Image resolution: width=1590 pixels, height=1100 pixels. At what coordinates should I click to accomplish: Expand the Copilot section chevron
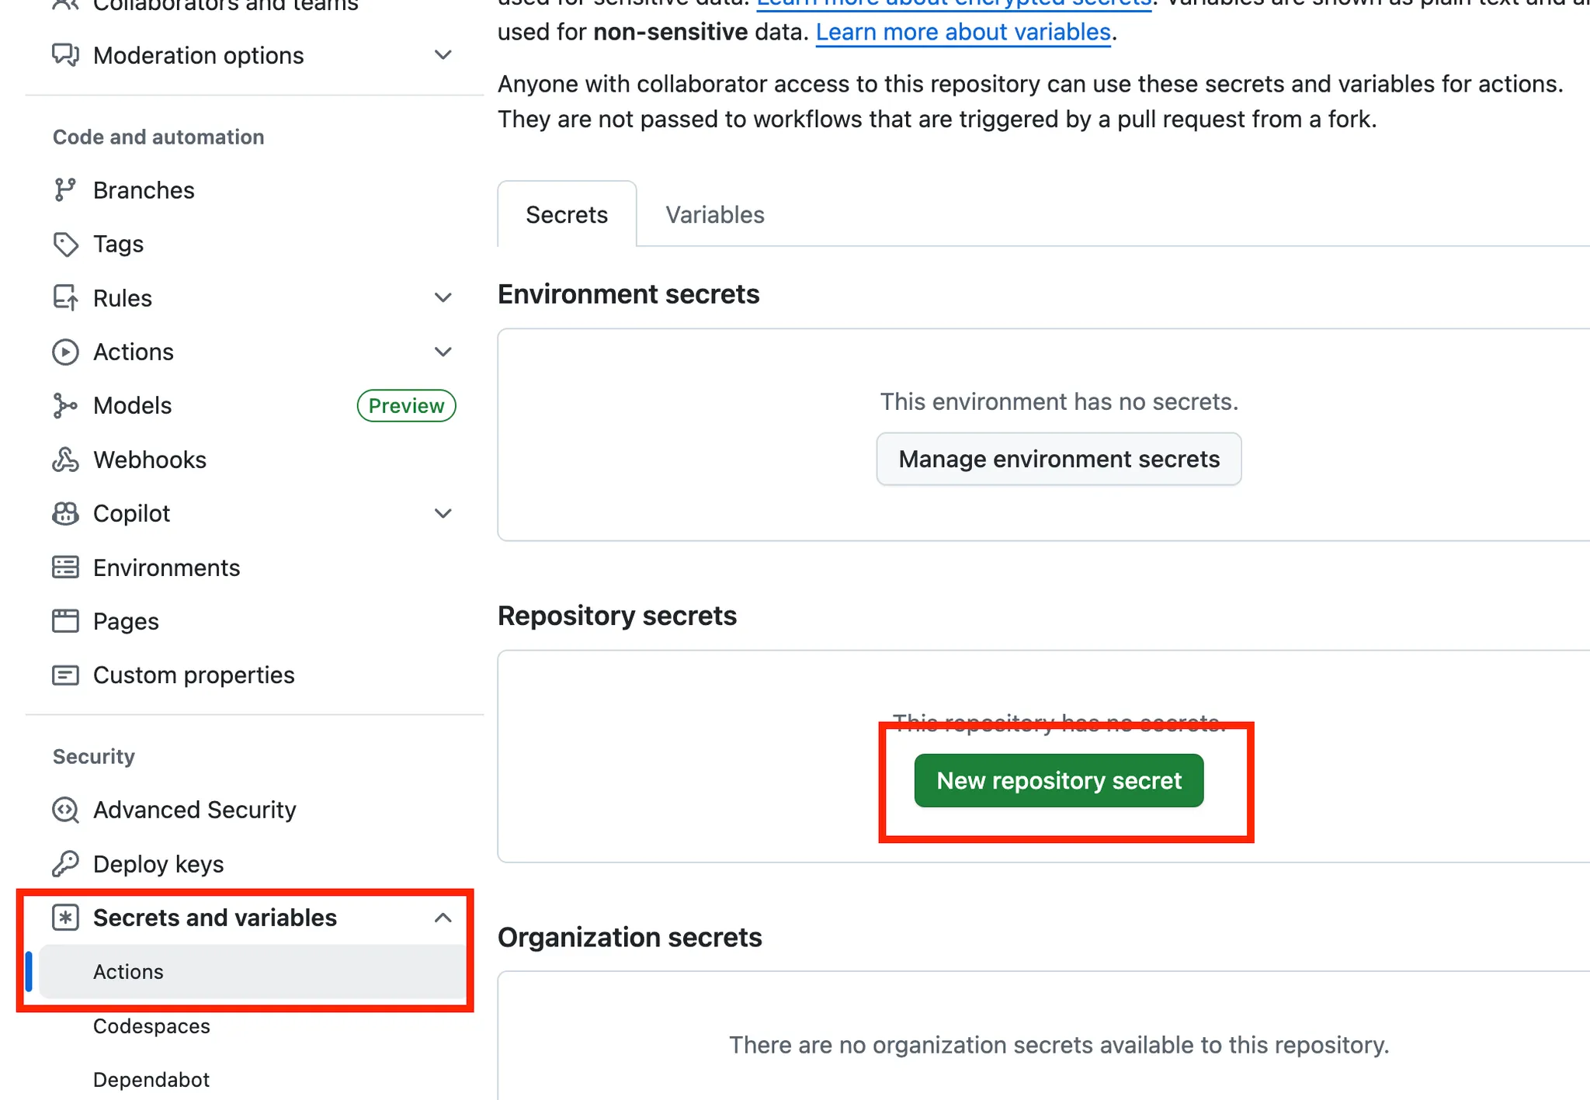[443, 514]
